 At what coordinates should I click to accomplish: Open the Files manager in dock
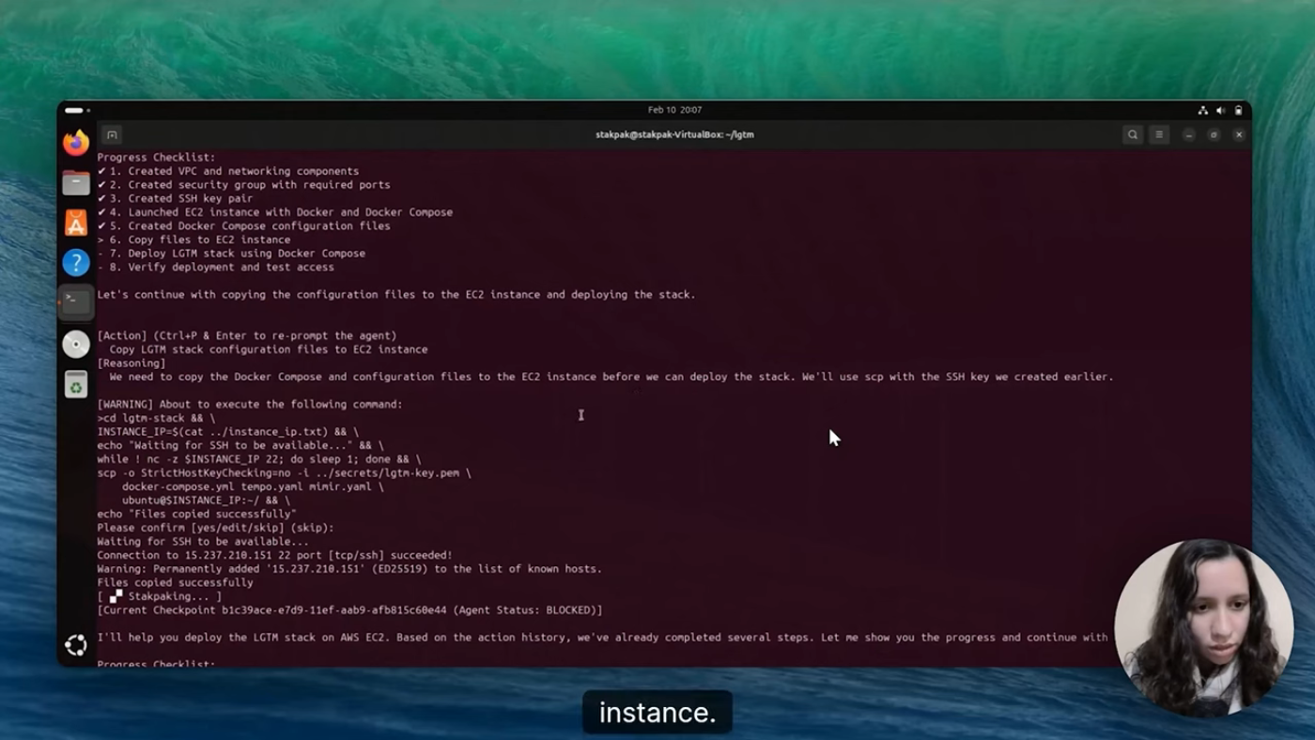(x=76, y=182)
